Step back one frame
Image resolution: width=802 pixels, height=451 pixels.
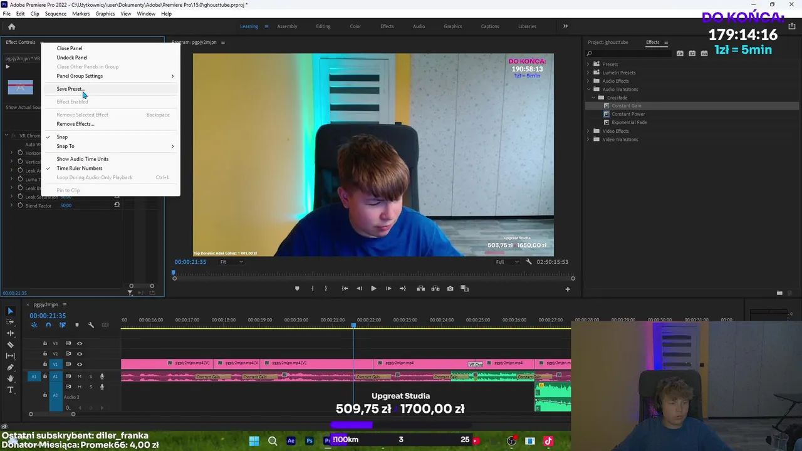click(x=359, y=289)
